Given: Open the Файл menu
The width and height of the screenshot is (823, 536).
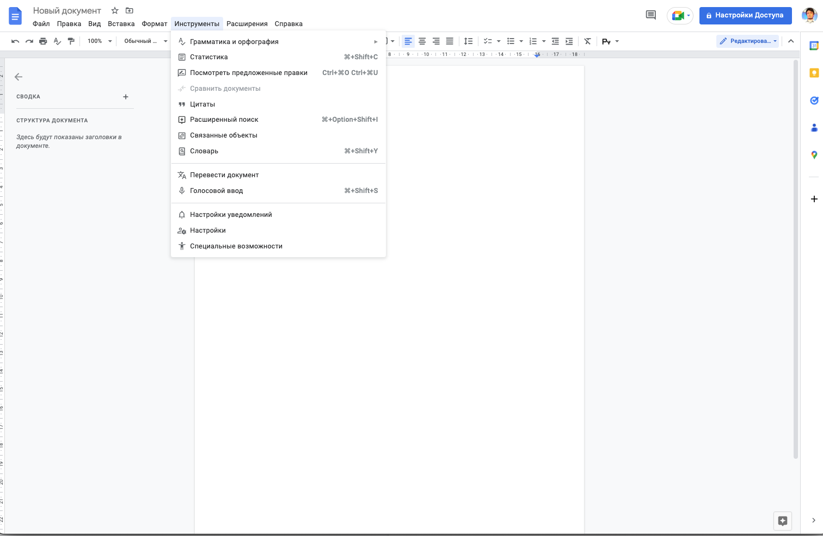Looking at the screenshot, I should (41, 24).
